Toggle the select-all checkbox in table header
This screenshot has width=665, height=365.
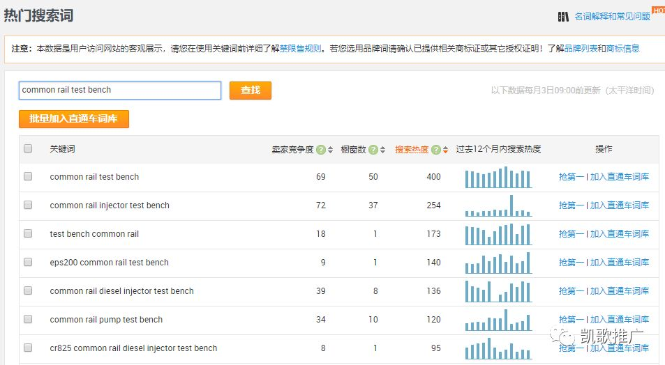coord(28,148)
